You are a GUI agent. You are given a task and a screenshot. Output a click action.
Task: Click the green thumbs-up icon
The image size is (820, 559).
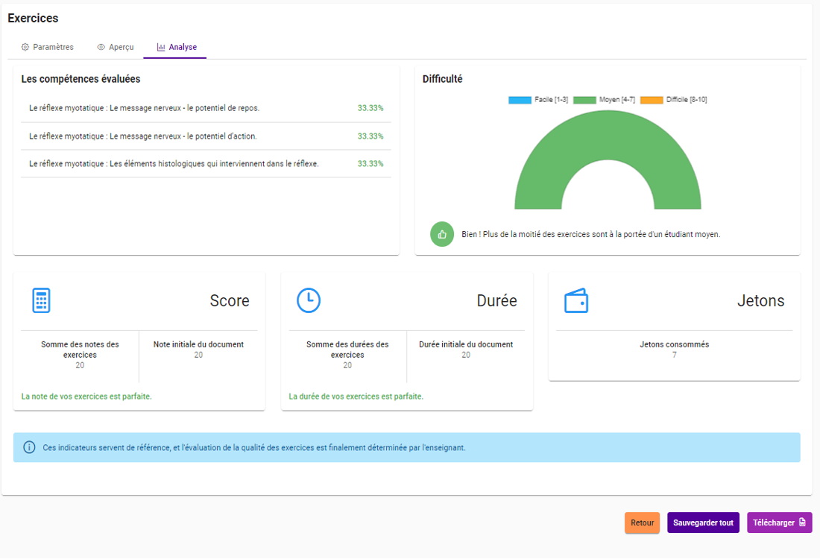pyautogui.click(x=442, y=234)
